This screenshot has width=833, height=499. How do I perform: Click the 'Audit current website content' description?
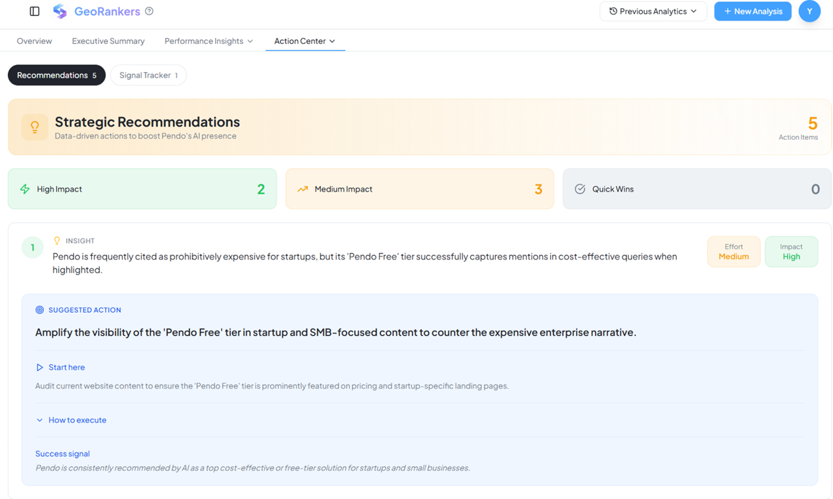point(272,386)
